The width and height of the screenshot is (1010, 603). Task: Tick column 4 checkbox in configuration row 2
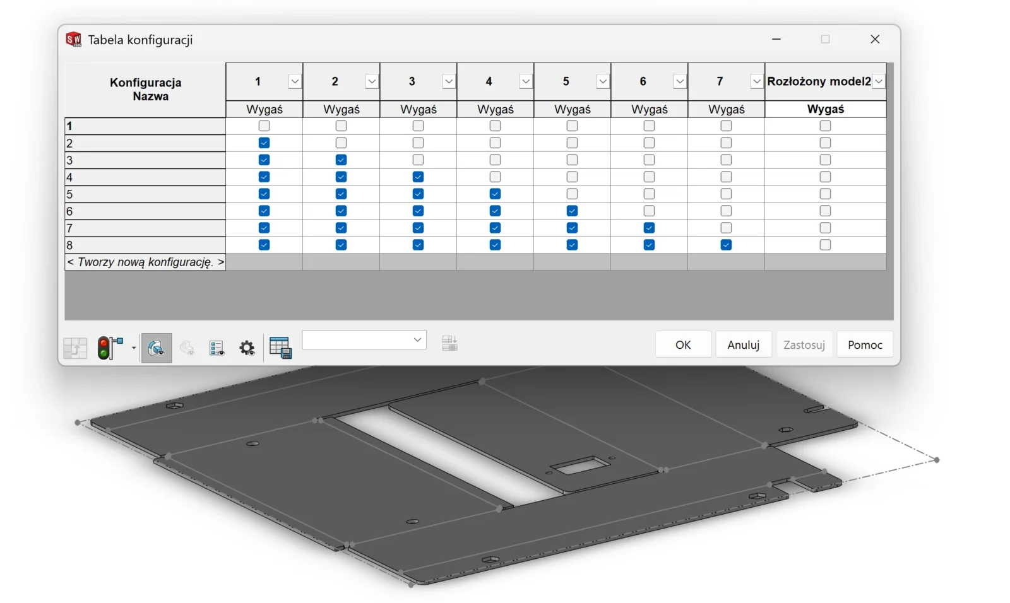point(495,143)
